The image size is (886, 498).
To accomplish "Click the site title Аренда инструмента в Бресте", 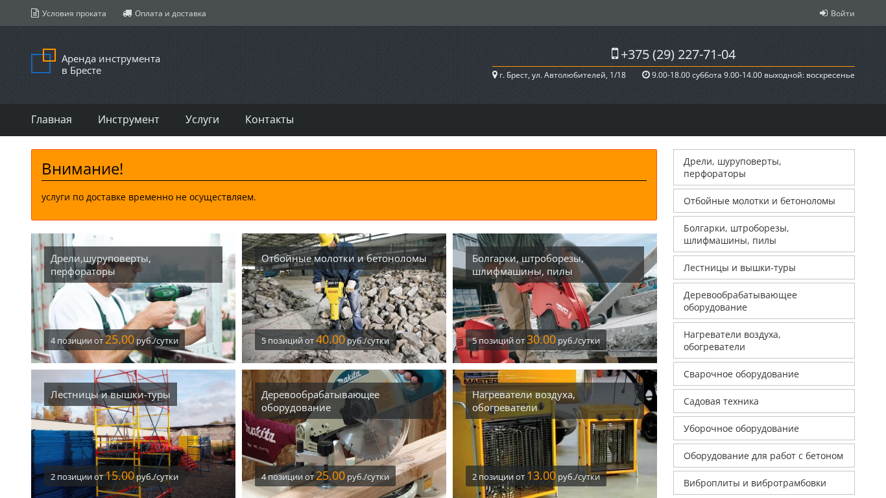I will tap(111, 64).
